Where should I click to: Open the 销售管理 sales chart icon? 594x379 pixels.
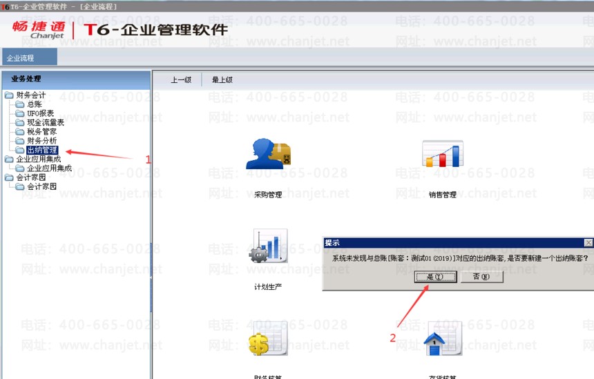tap(443, 154)
